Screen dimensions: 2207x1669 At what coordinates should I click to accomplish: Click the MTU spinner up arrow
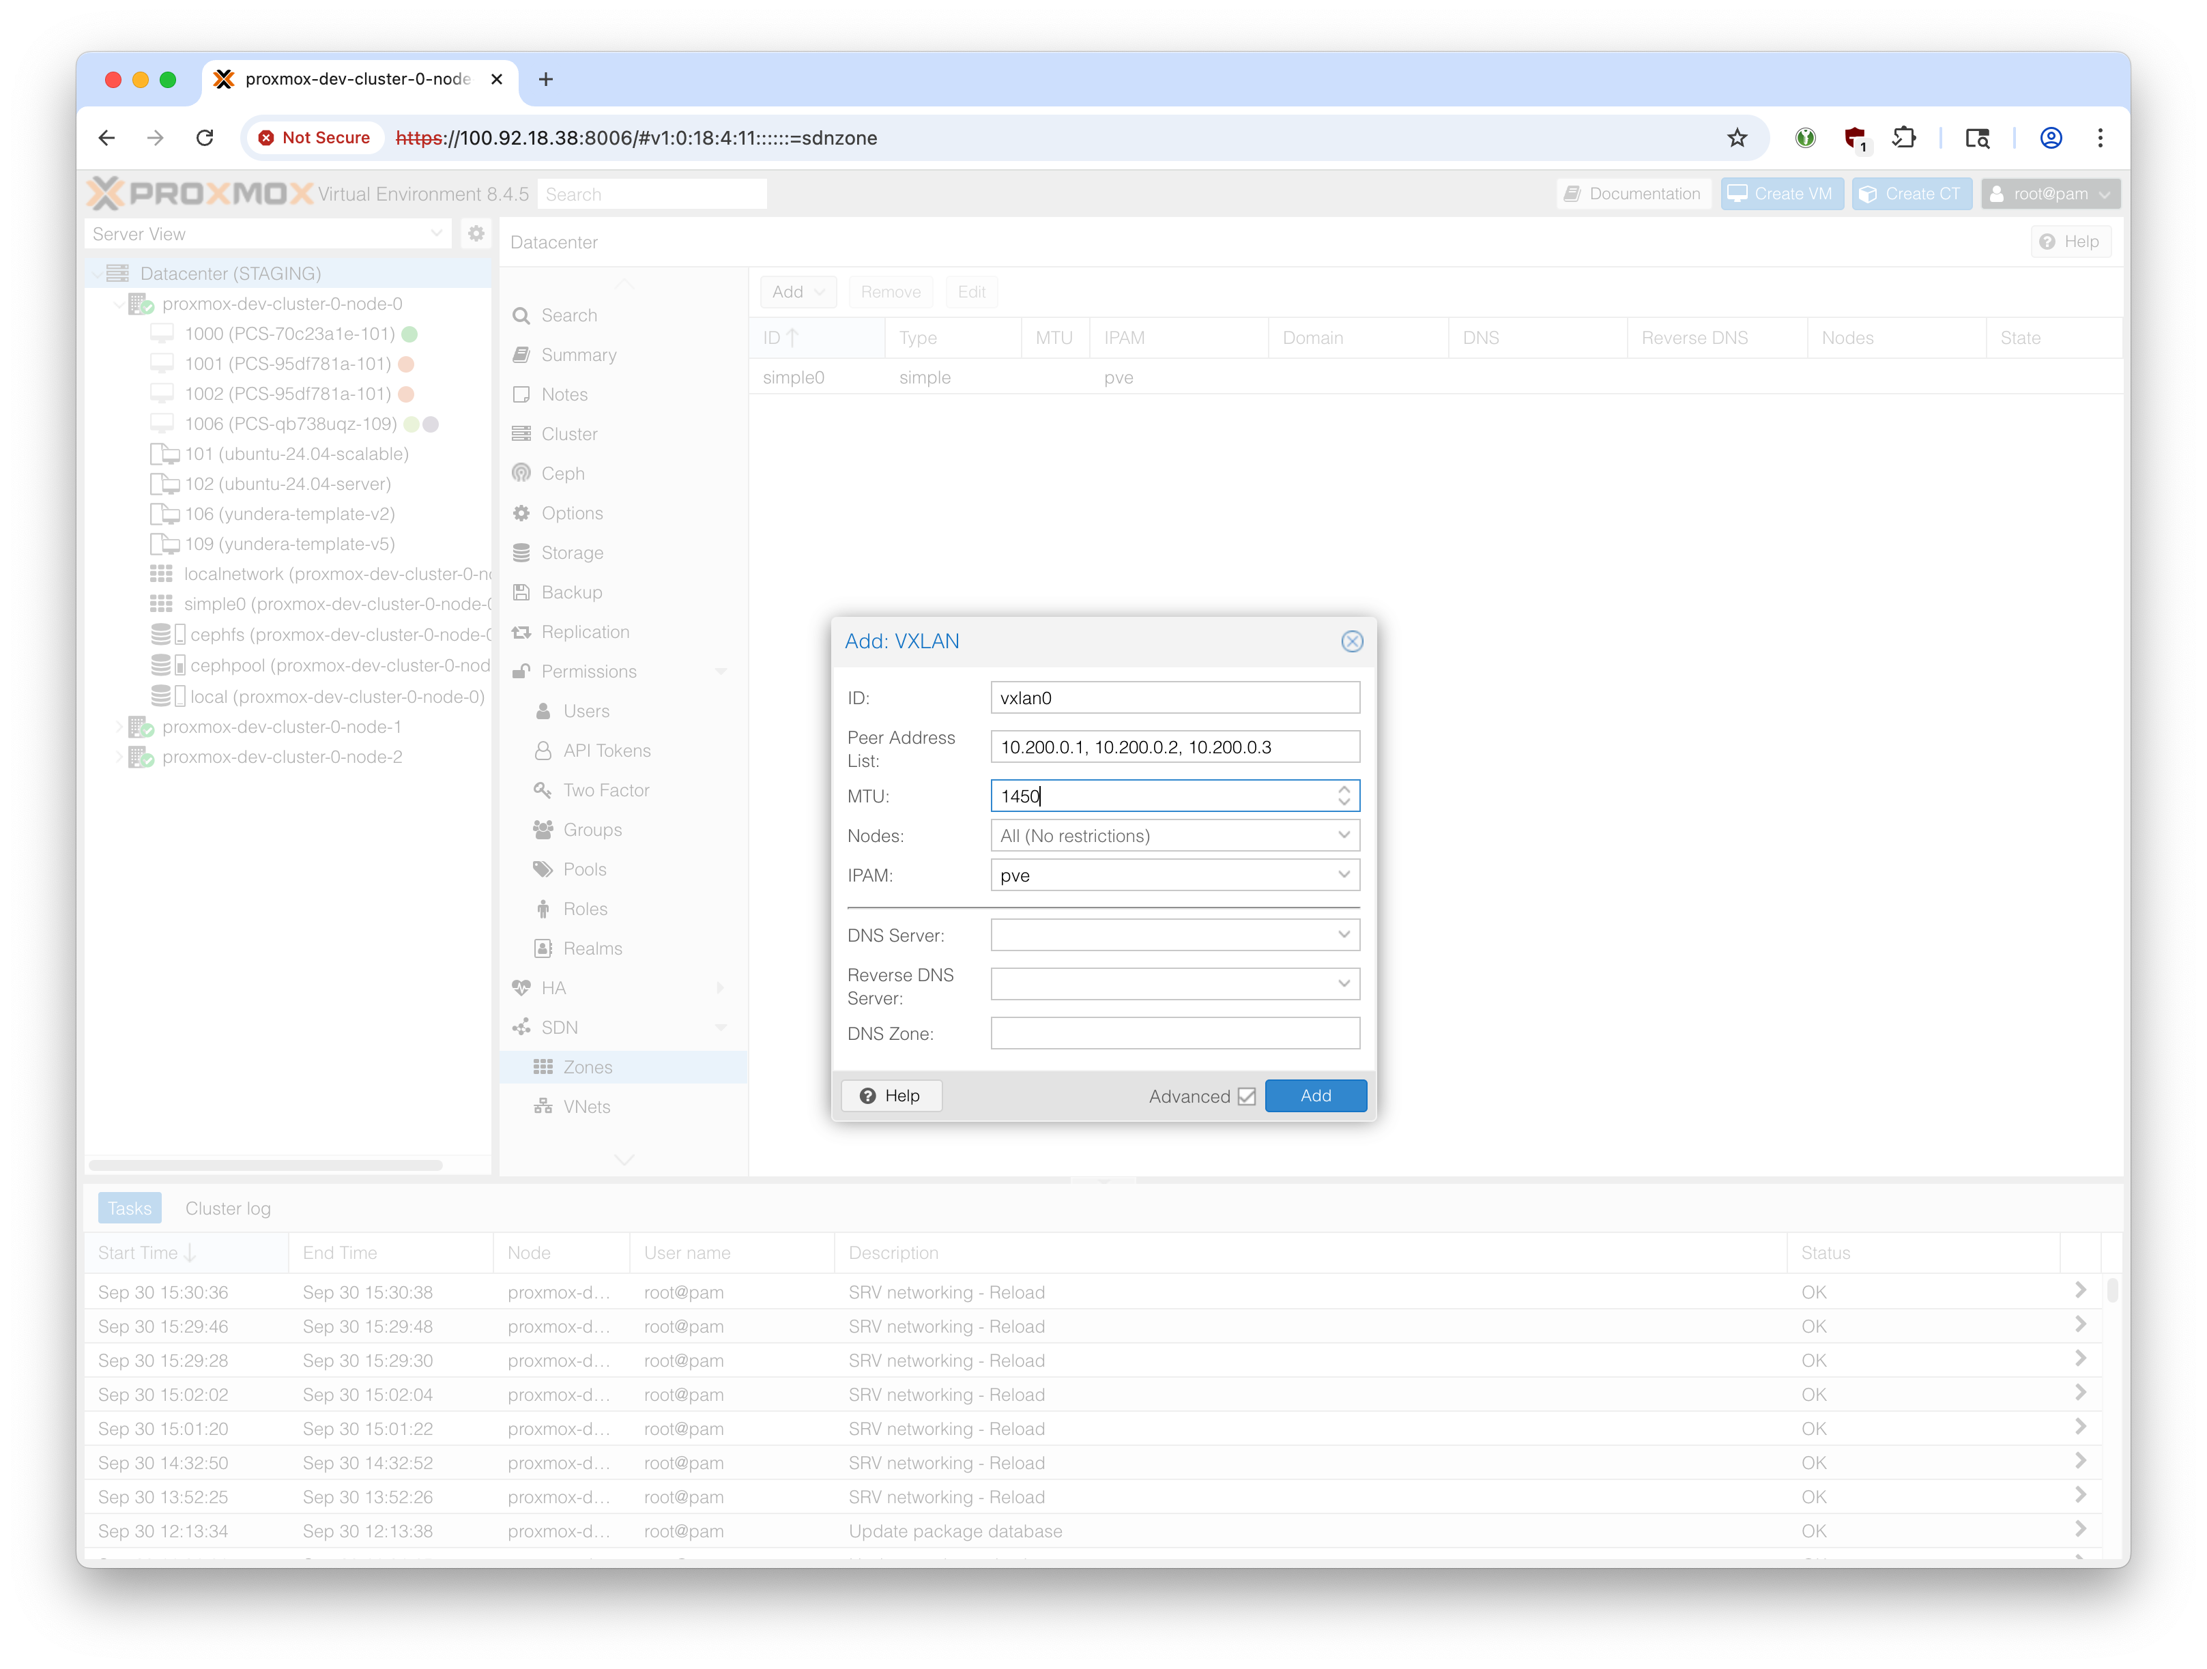[1344, 789]
